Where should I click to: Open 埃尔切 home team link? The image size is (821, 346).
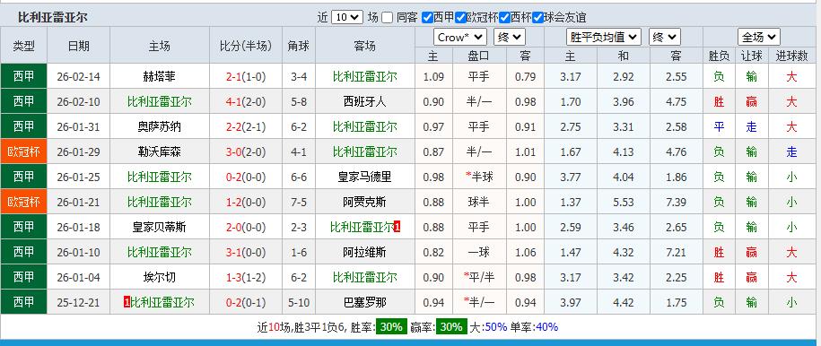click(159, 278)
